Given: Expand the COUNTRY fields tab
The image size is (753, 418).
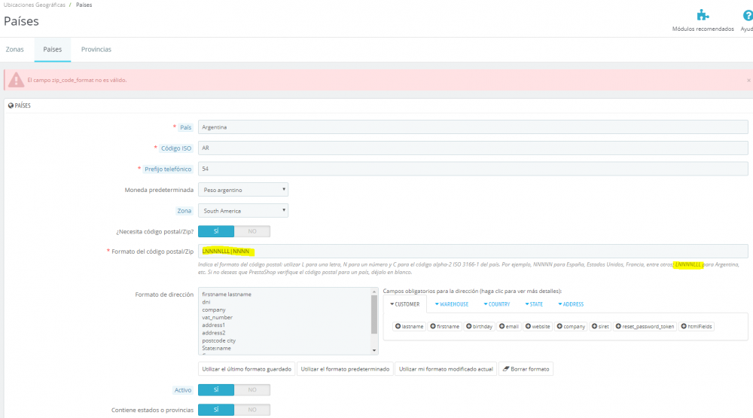Looking at the screenshot, I should (x=496, y=304).
